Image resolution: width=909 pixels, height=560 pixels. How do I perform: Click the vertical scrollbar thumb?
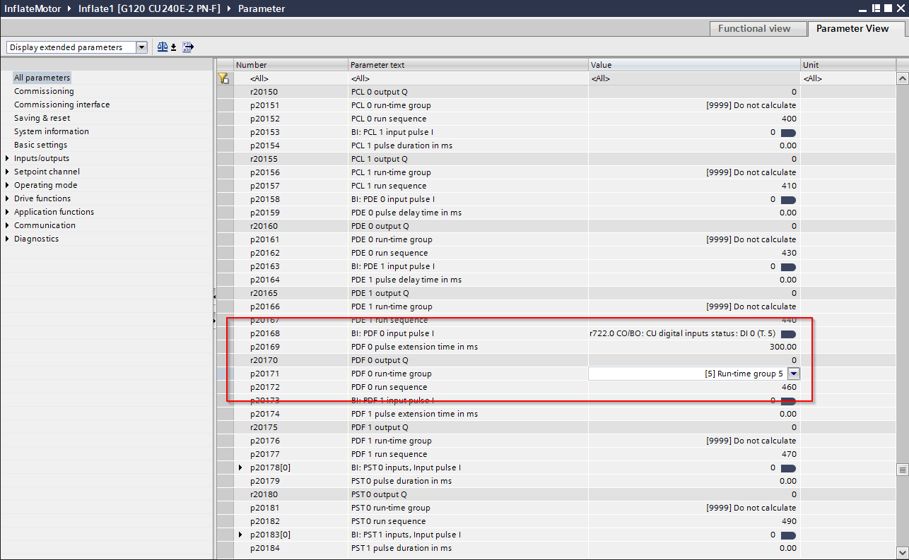(x=902, y=470)
